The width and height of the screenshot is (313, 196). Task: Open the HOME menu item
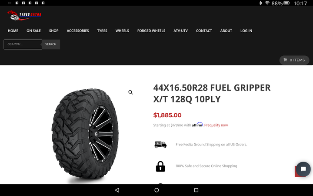coord(13,31)
